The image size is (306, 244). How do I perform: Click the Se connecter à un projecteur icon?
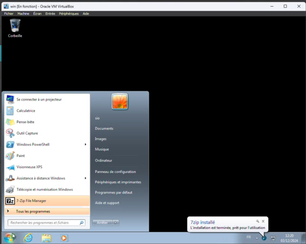pyautogui.click(x=10, y=100)
